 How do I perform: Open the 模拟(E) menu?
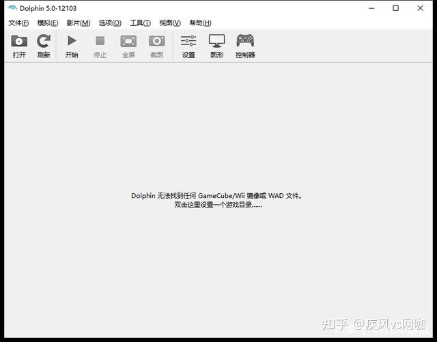[48, 23]
